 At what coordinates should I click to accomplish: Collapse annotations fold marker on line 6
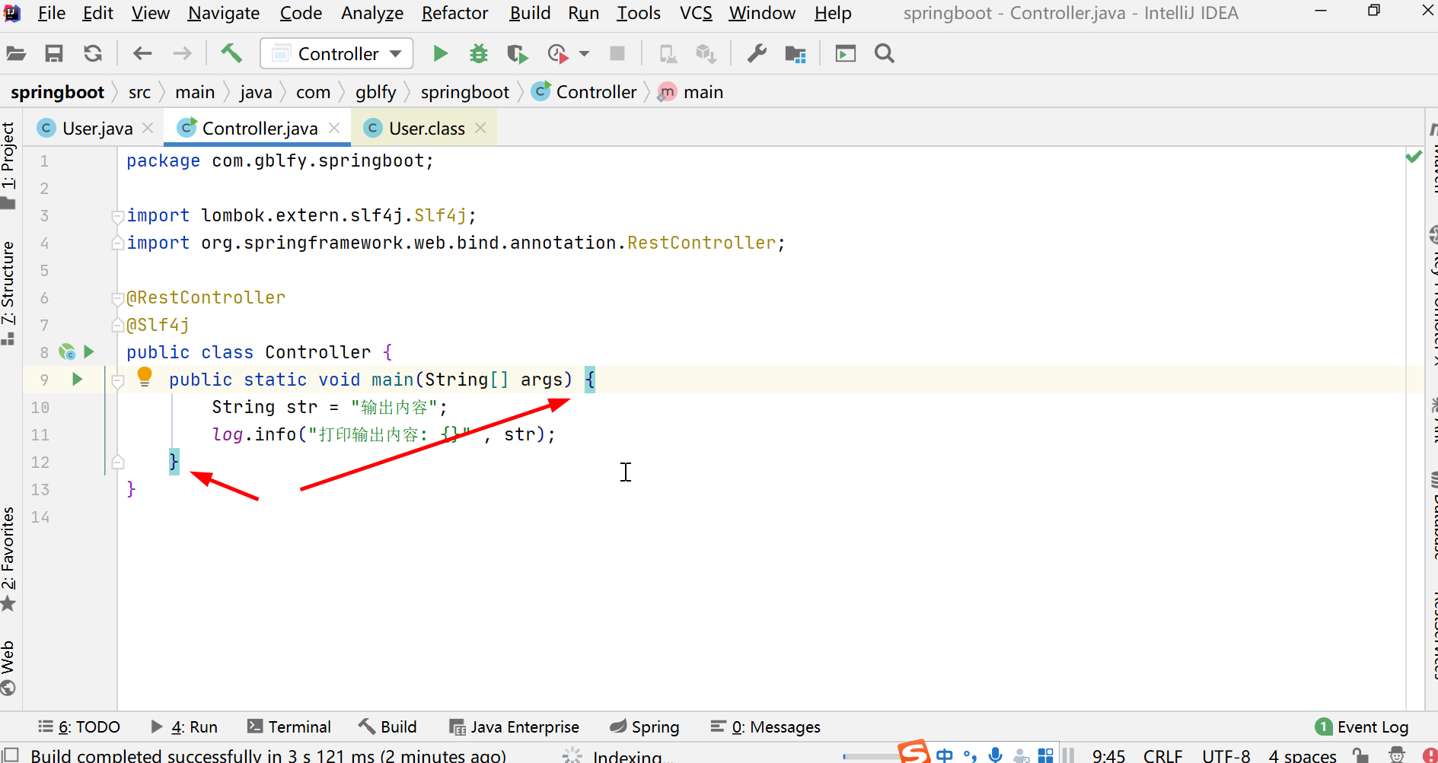pyautogui.click(x=118, y=298)
